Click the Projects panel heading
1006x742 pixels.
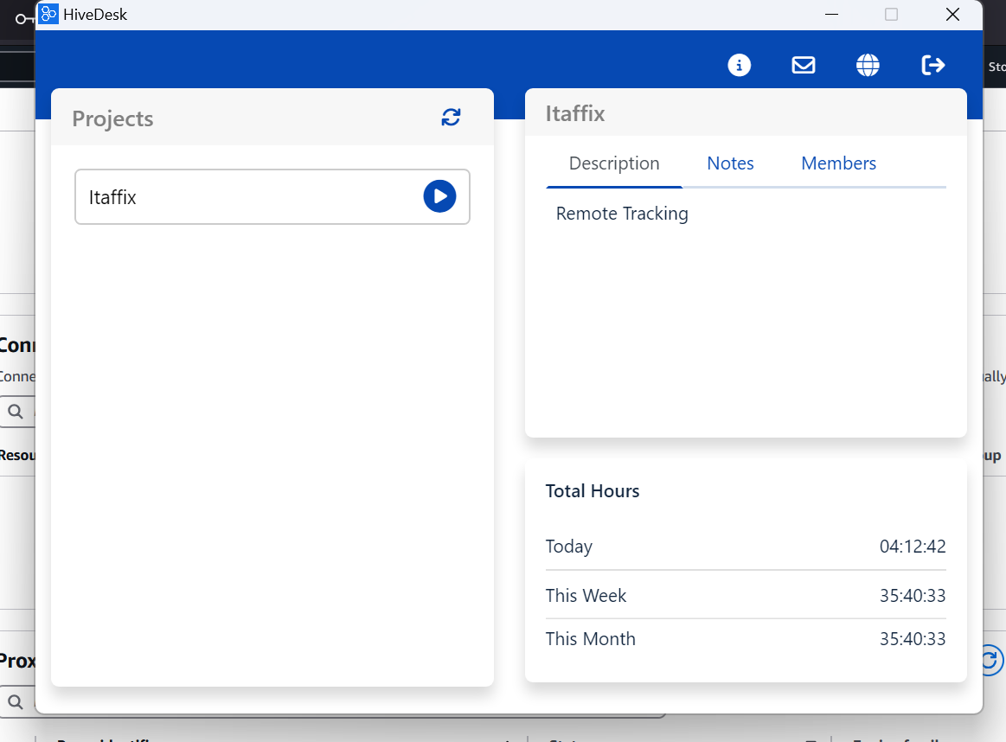[112, 118]
